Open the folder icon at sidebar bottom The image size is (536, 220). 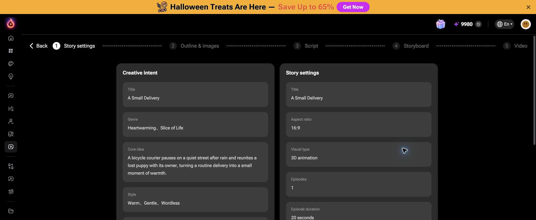click(11, 211)
